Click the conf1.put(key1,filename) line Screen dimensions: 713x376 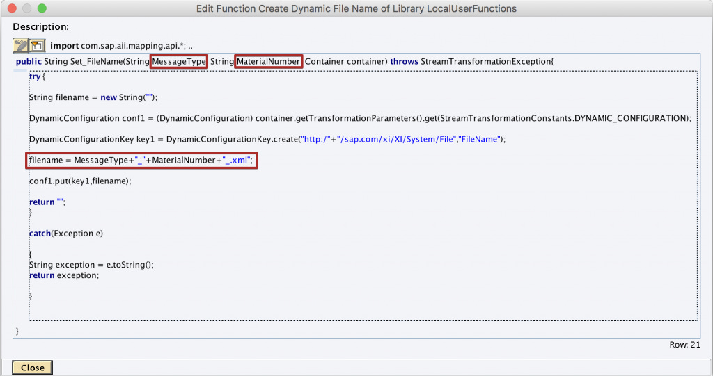(x=80, y=181)
